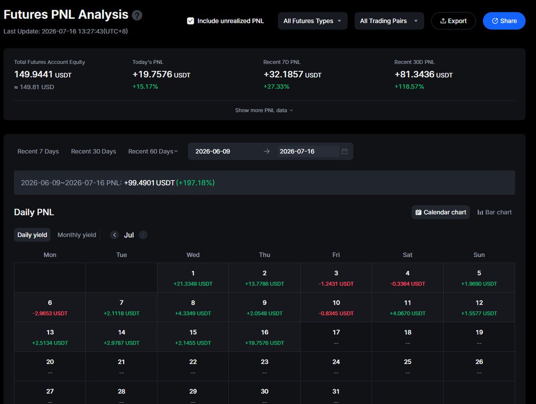Click Recent 7D PNL value +32.1857
Image resolution: width=536 pixels, height=404 pixels.
click(x=283, y=75)
